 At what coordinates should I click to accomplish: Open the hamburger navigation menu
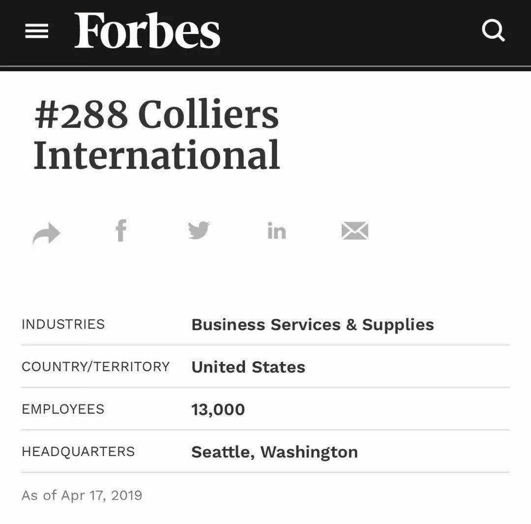(x=36, y=31)
